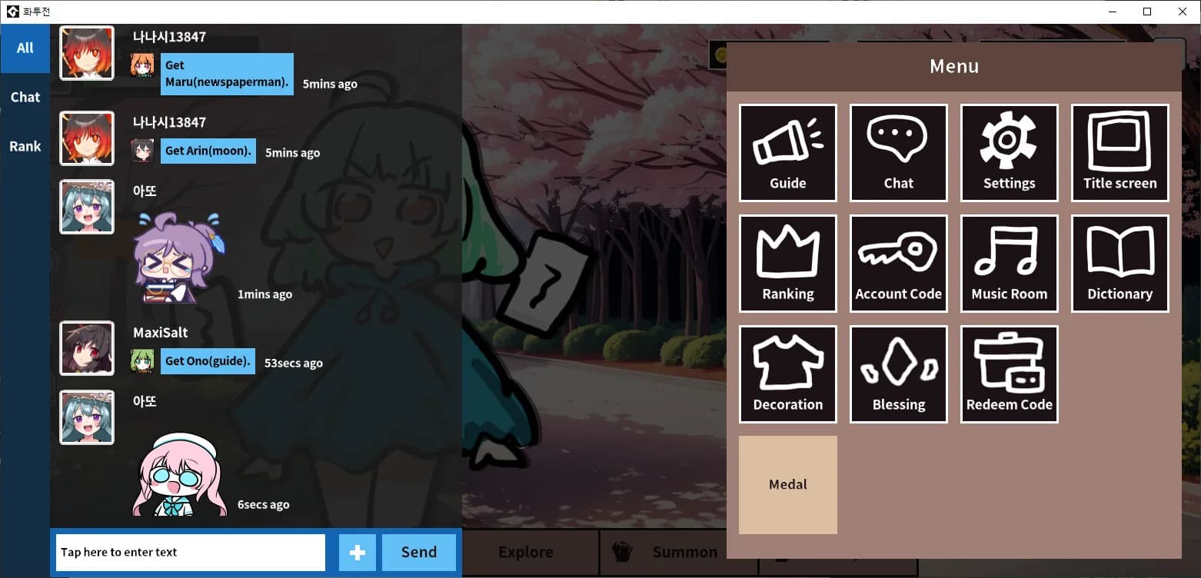Click the Send button
The width and height of the screenshot is (1201, 578).
419,553
